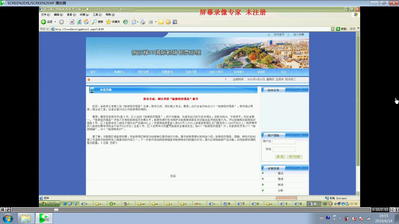Click the Edit with Word icon
The image size is (399, 224).
tap(151, 22)
